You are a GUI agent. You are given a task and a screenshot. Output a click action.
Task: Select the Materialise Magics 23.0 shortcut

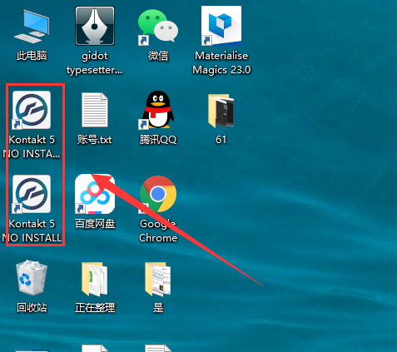click(x=221, y=26)
